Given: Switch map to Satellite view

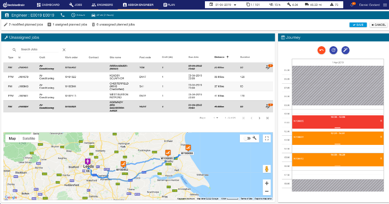Looking at the screenshot, I should 29,138.
